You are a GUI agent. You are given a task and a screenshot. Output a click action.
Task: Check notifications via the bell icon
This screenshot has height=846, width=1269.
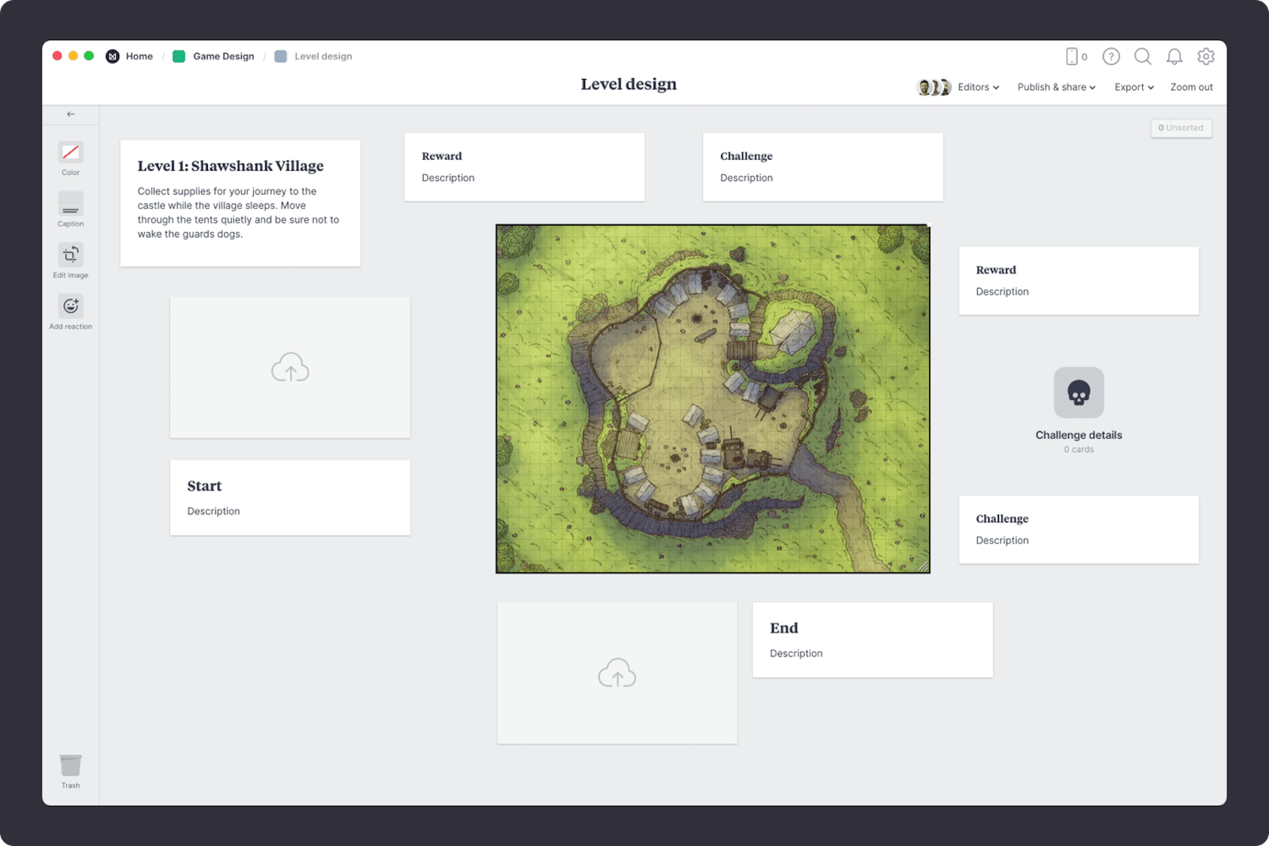pos(1175,56)
